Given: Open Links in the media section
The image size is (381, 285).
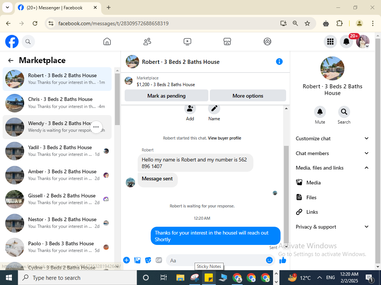Looking at the screenshot, I should [x=332, y=212].
